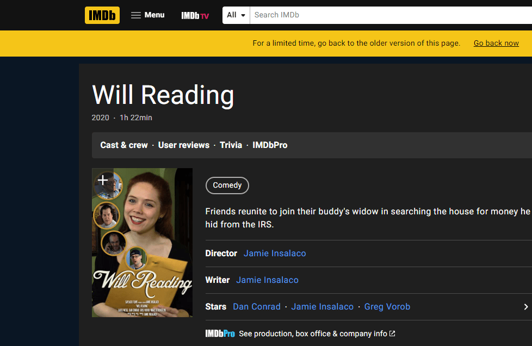The height and width of the screenshot is (346, 532).
Task: Click the Greg Vorob star link
Action: coord(387,306)
